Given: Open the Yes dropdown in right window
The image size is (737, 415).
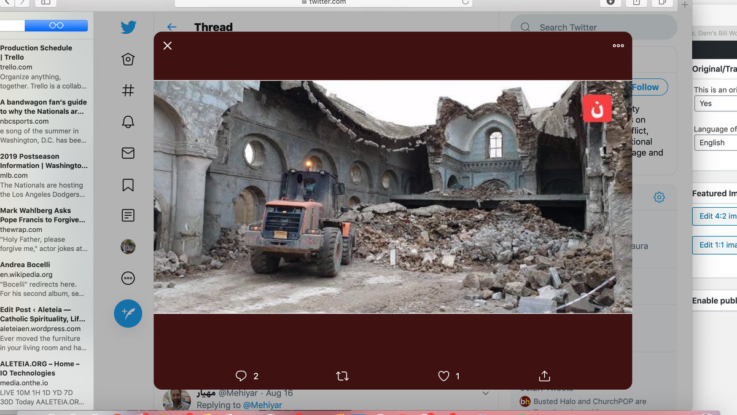Looking at the screenshot, I should 716,103.
